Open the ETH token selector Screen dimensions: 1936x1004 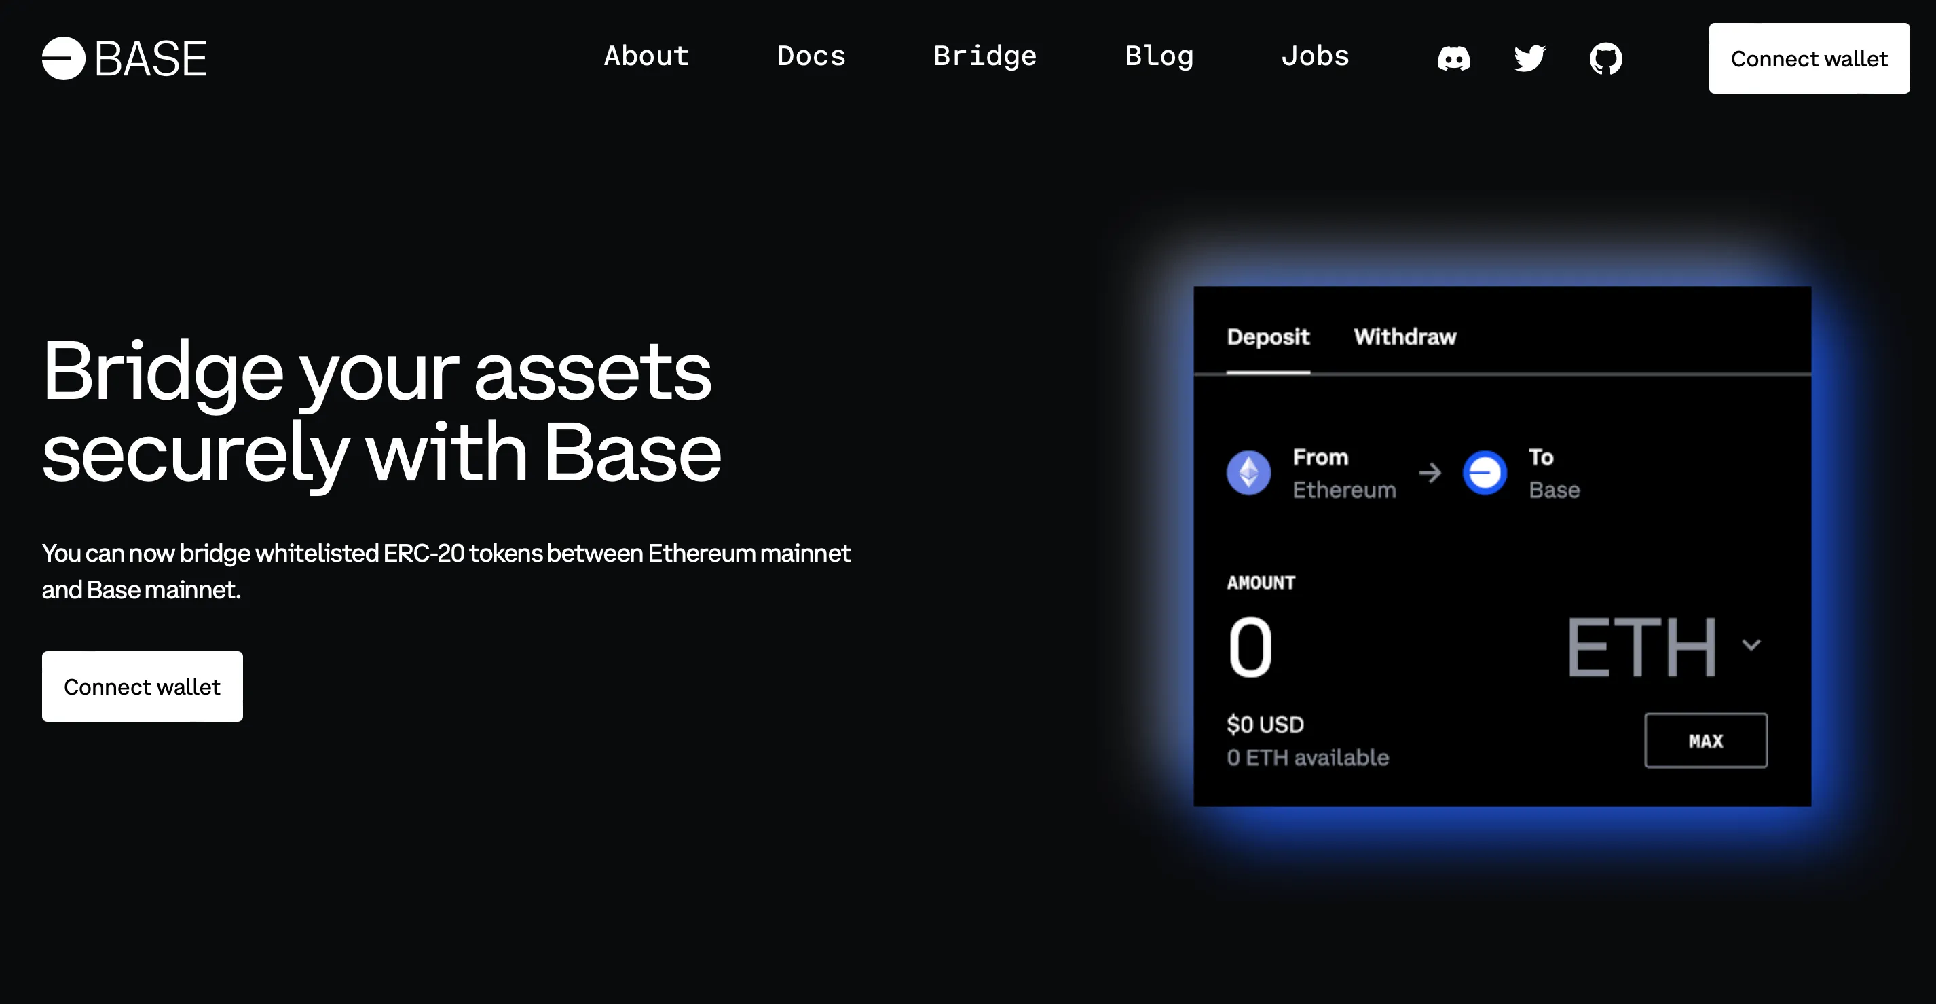1642,646
